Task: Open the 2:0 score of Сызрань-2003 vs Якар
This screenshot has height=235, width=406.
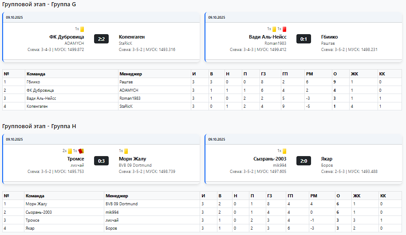Action: pyautogui.click(x=304, y=161)
